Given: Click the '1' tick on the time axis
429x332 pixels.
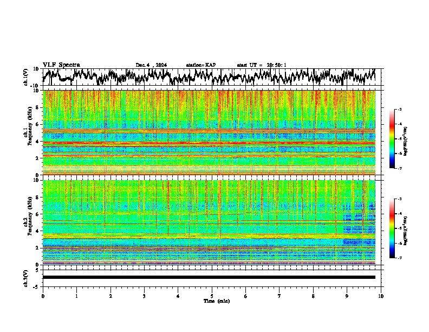Looking at the screenshot, I should click(x=76, y=296).
